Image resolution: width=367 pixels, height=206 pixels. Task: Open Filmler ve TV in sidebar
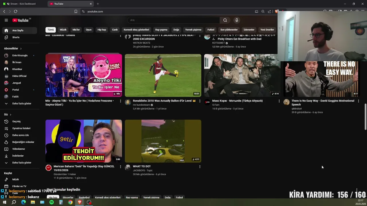[x=19, y=186]
